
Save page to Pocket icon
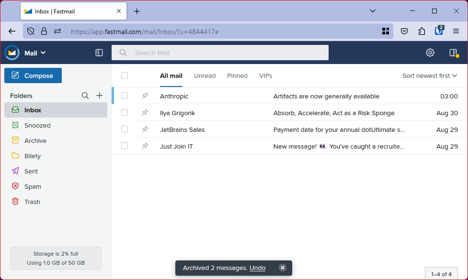click(x=404, y=31)
